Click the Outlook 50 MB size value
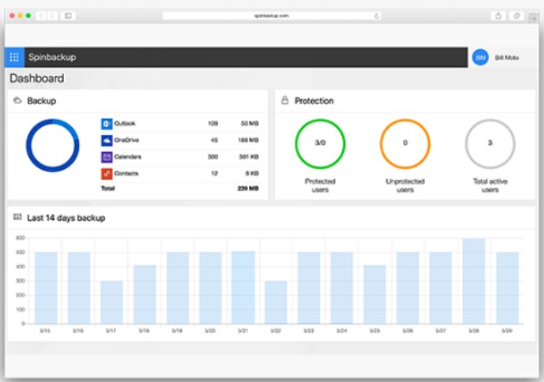Screen dimensions: 544x382 250,123
